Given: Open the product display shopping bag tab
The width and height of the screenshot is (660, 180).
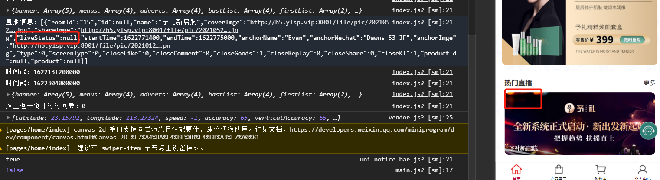Looking at the screenshot, I should point(559,170).
